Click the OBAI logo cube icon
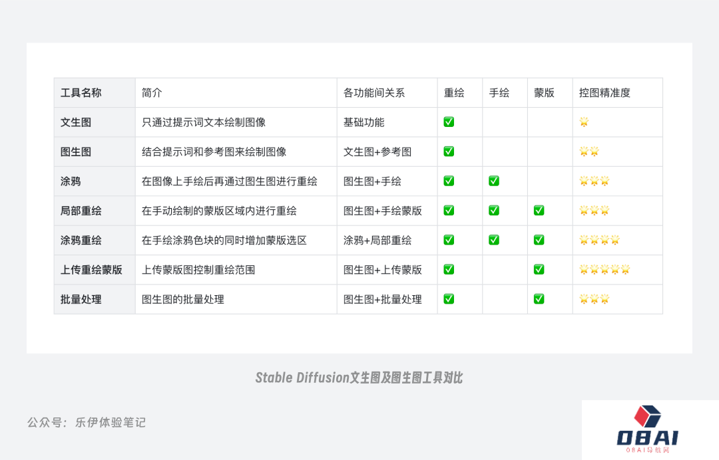The height and width of the screenshot is (460, 719). coord(646,416)
